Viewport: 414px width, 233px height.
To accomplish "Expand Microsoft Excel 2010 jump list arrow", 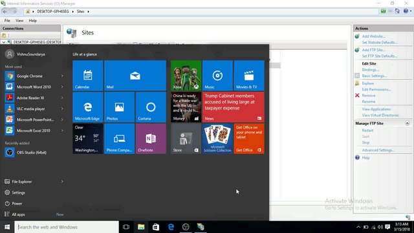I will coord(62,131).
